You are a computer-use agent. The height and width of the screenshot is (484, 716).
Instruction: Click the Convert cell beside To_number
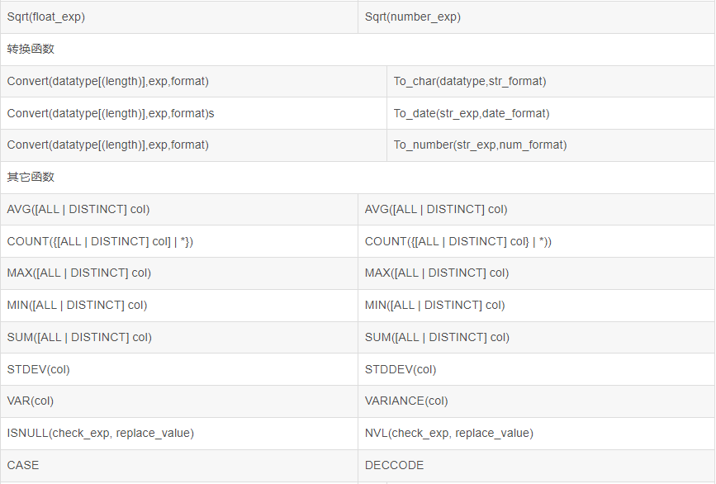[x=108, y=145]
